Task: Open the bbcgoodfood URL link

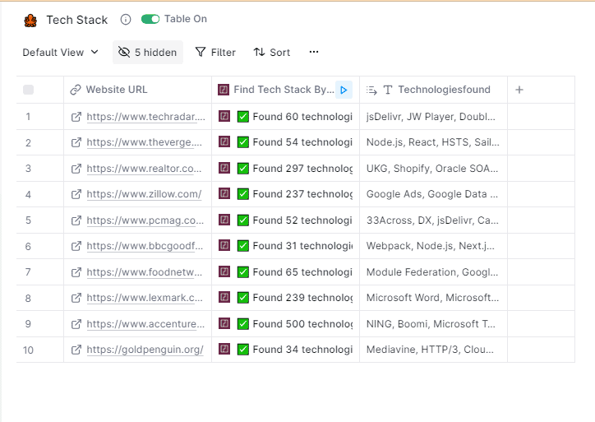Action: [x=145, y=246]
